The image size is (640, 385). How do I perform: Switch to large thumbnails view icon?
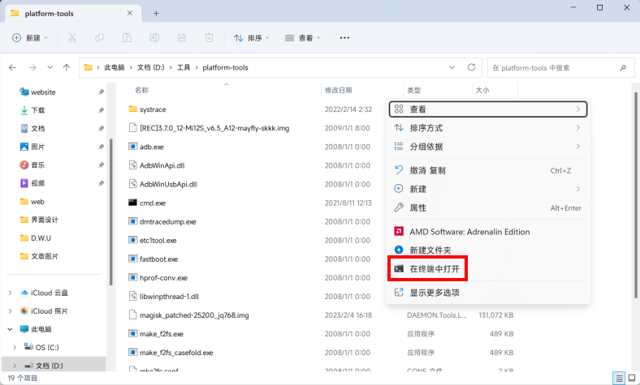631,379
